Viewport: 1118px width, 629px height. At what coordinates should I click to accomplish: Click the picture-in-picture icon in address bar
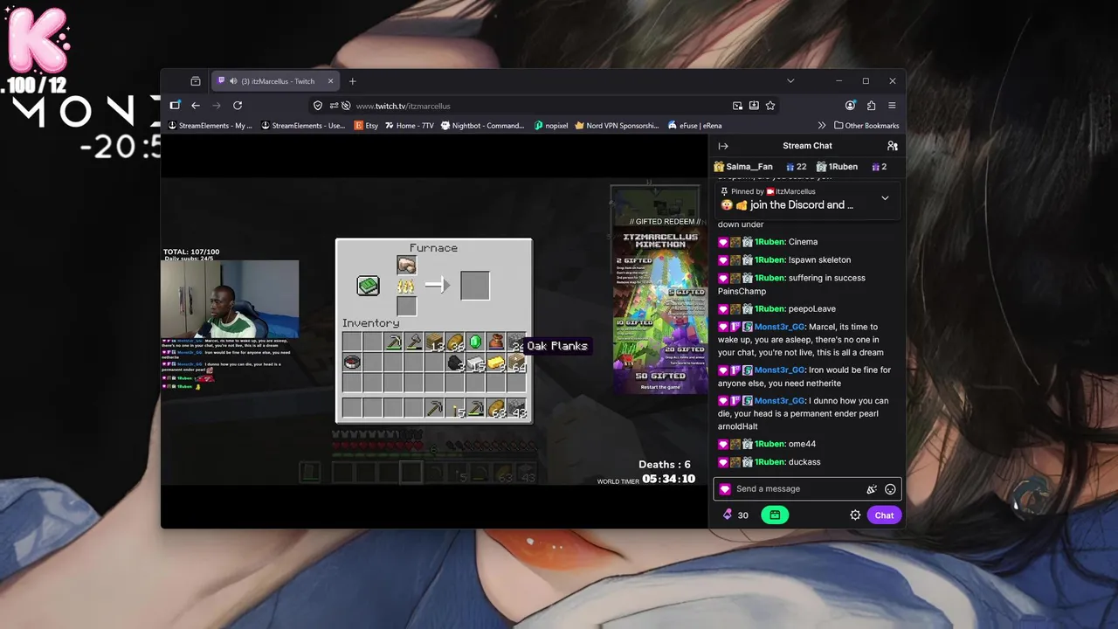[738, 106]
